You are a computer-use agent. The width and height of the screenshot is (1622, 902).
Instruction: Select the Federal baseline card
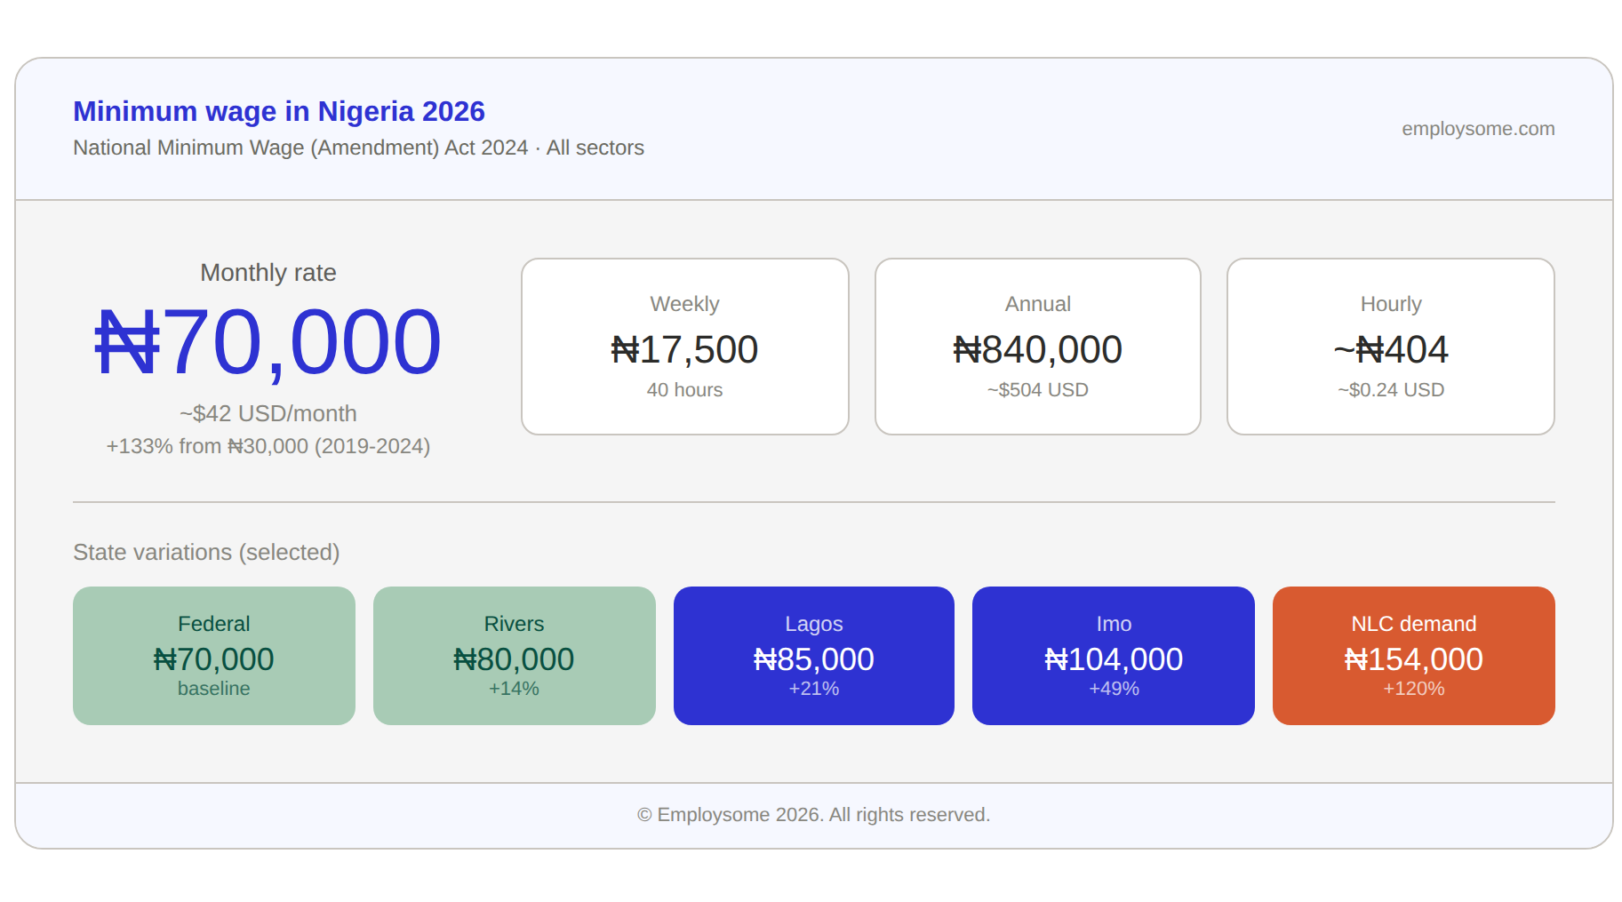213,655
